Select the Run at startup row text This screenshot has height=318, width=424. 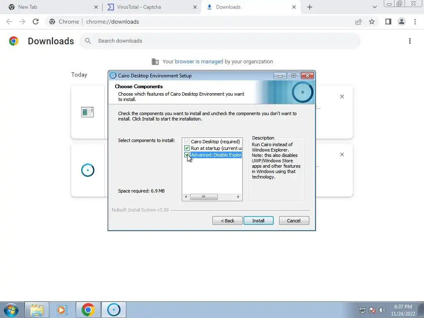[216, 148]
